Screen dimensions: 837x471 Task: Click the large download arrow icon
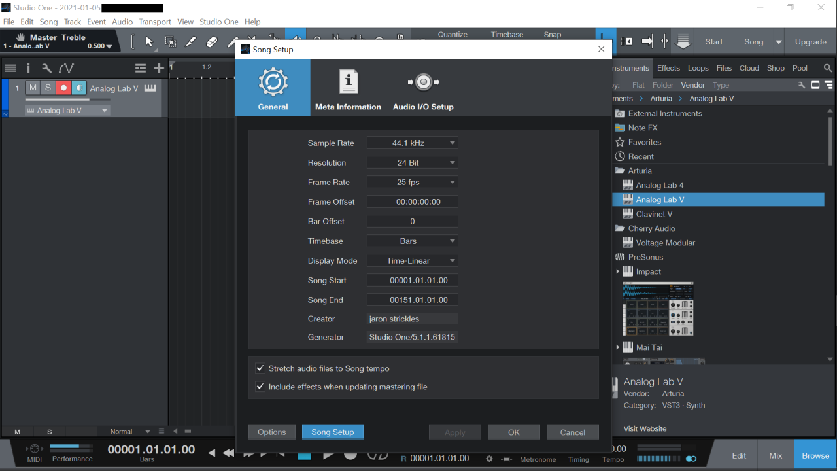683,42
